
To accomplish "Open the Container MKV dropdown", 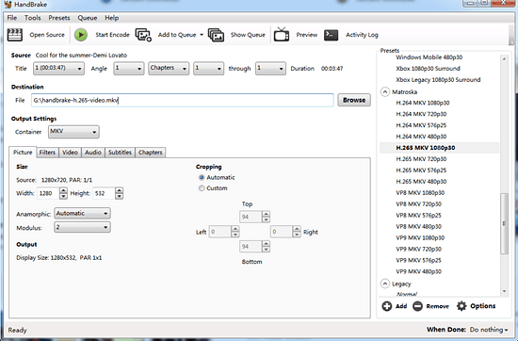I will coord(73,132).
